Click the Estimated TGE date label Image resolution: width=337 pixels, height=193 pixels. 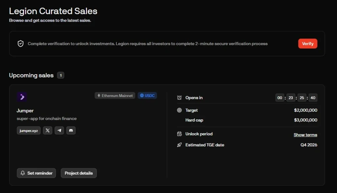(x=205, y=145)
